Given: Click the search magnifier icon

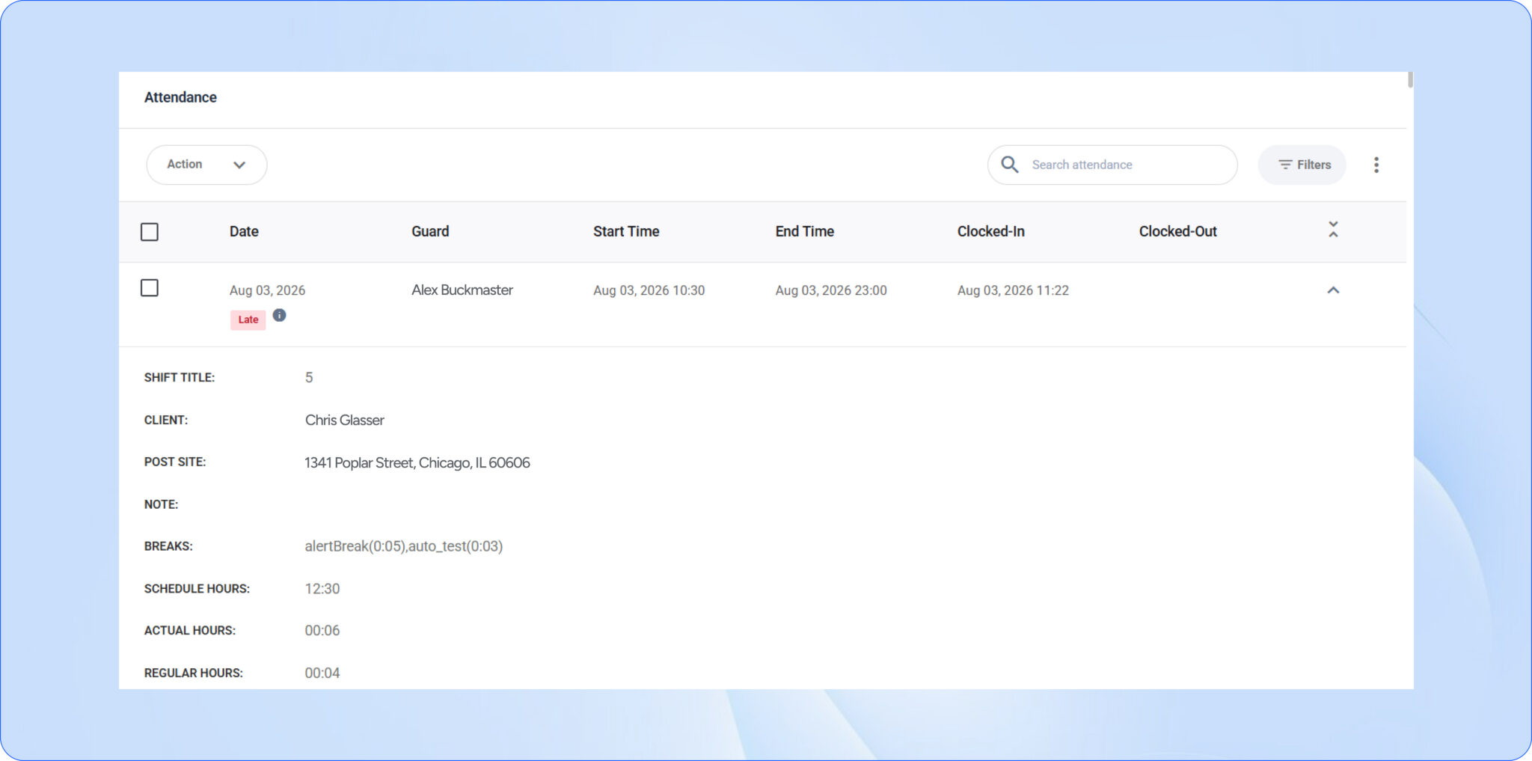Looking at the screenshot, I should (x=1009, y=165).
